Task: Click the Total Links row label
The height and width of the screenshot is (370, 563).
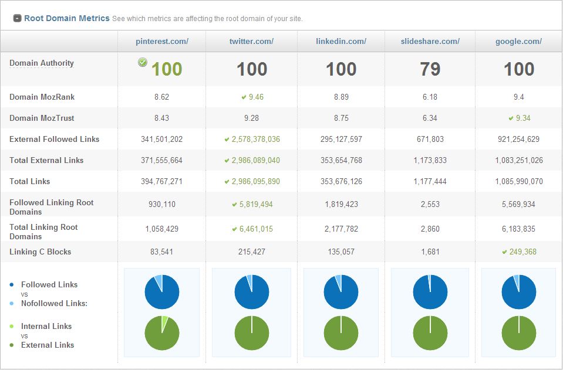Action: (x=30, y=181)
